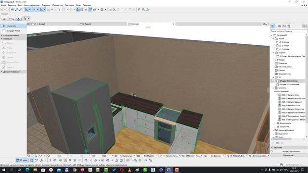308x173 pixels.
Task: Expand the Конструирование toolbox group
Action: point(13,36)
